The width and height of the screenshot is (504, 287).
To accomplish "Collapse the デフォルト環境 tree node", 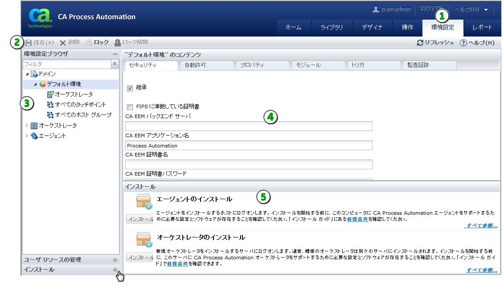I will click(35, 85).
